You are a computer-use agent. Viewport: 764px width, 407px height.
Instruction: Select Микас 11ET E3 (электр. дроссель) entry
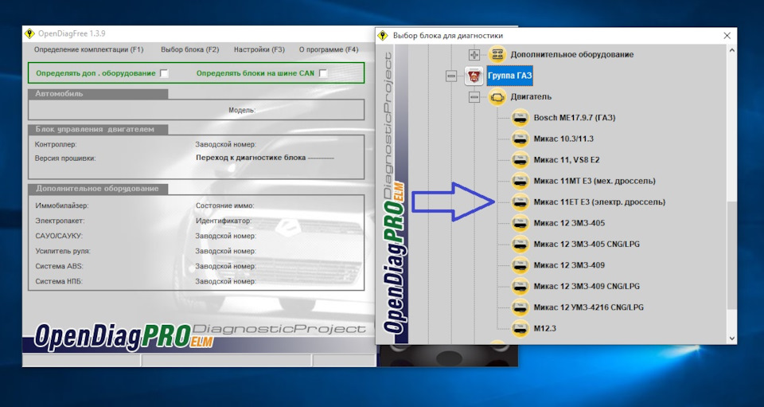coord(599,202)
